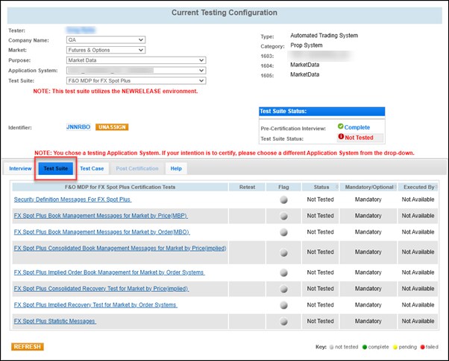Image resolution: width=449 pixels, height=361 pixels.
Task: Click the flag icon for FX Spot Plus Statistic Messages
Action: click(283, 322)
